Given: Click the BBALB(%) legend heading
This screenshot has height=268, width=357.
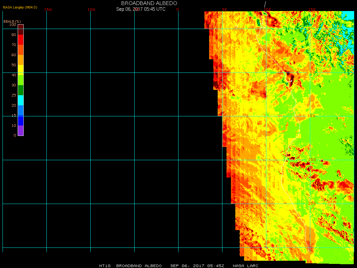Looking at the screenshot, I should [x=12, y=21].
